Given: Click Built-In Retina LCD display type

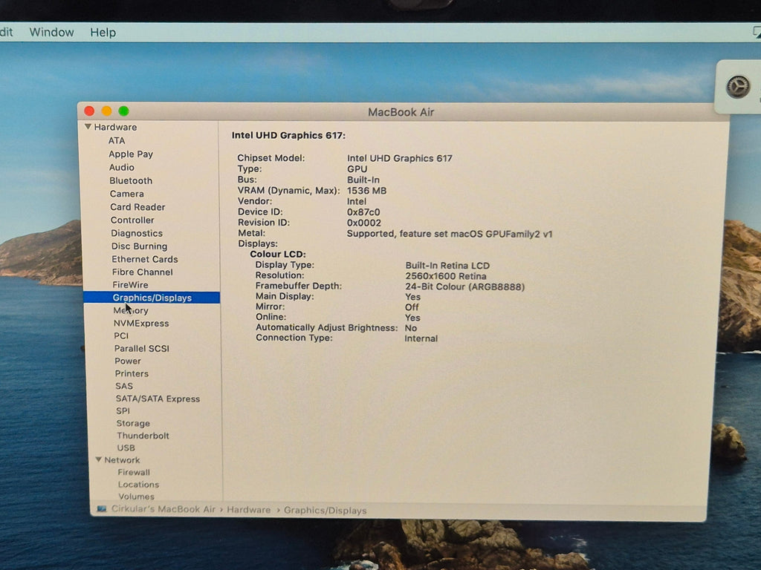Looking at the screenshot, I should pyautogui.click(x=447, y=266).
